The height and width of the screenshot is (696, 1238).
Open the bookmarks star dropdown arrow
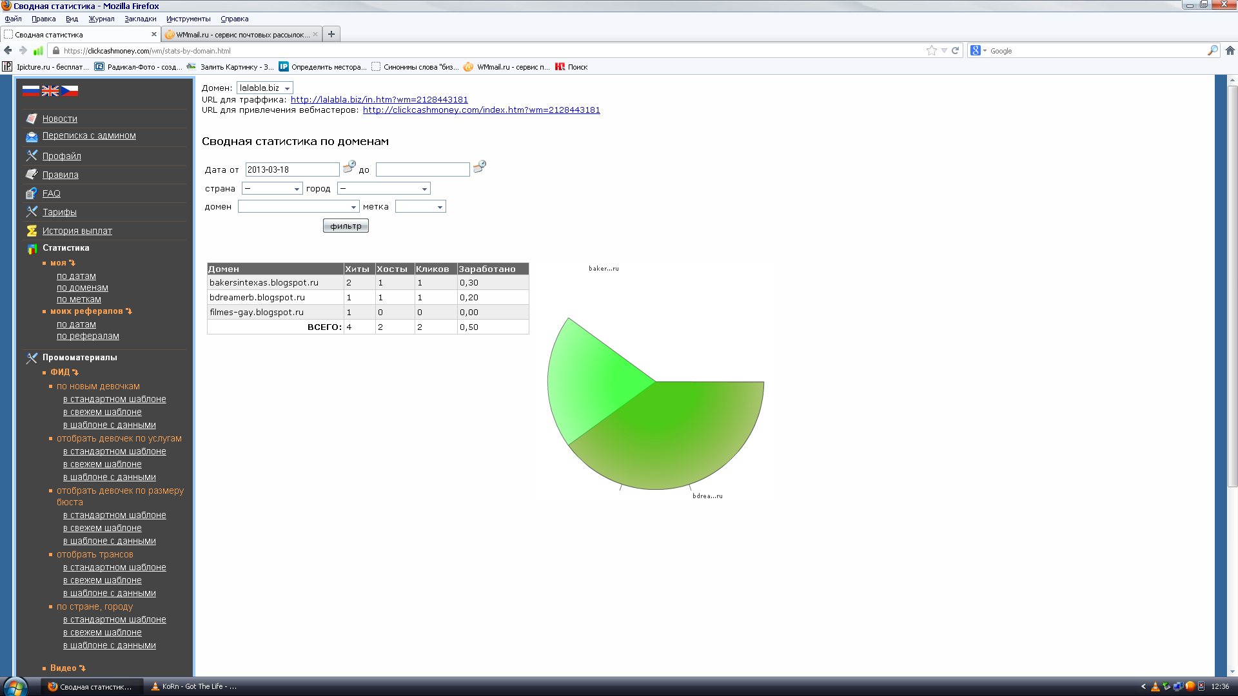tap(944, 50)
